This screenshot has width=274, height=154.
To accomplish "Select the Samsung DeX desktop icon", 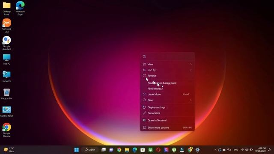I will (x=7, y=26).
